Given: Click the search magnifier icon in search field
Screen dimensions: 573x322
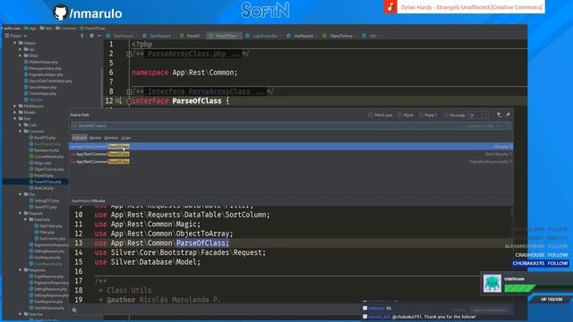Looking at the screenshot, I should pos(75,126).
